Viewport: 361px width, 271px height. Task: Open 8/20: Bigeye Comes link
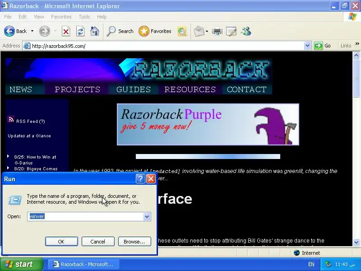36,168
